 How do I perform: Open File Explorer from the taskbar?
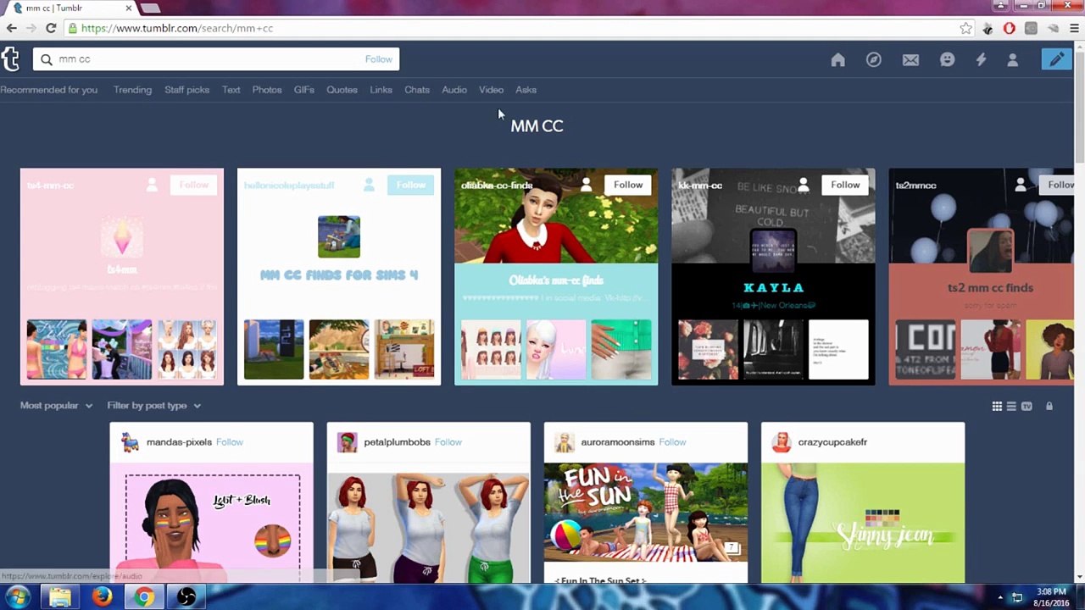point(60,596)
